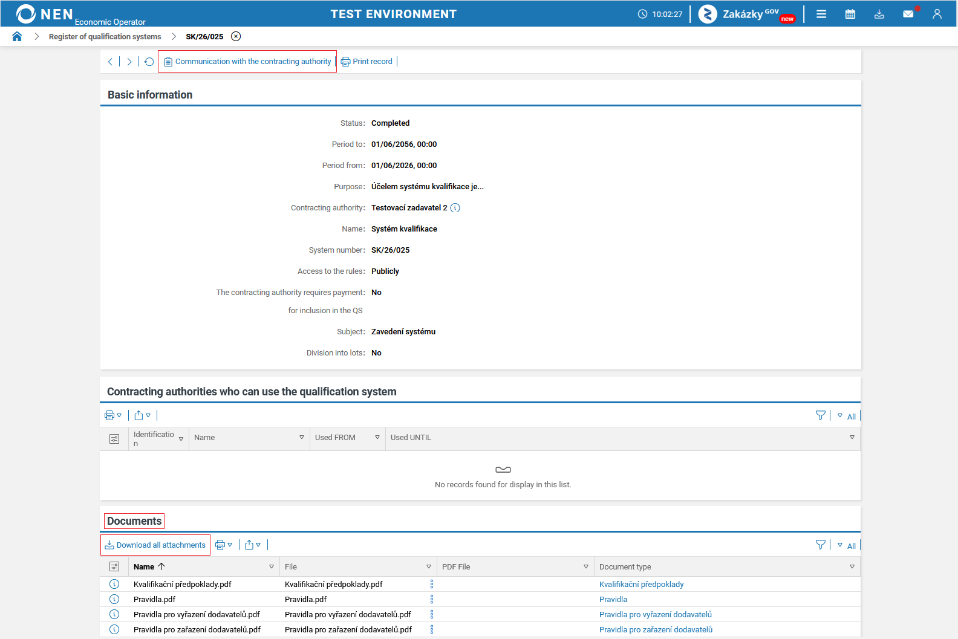The image size is (958, 639).
Task: Refresh the record
Action: click(149, 62)
